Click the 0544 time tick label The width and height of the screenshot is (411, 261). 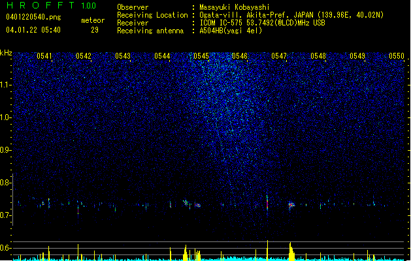[162, 56]
